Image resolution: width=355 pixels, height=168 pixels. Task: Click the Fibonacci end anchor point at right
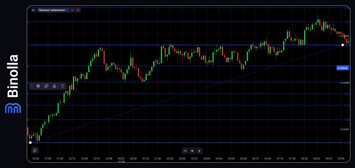[343, 45]
